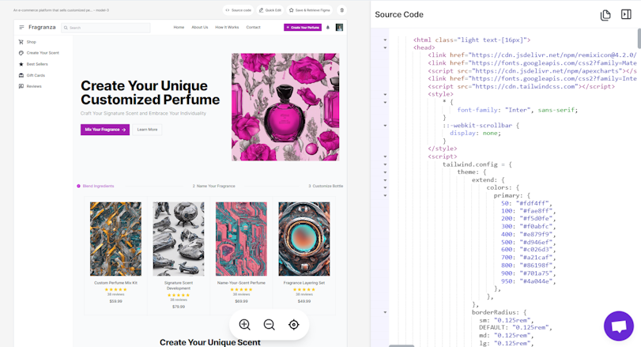Open the Shop sidebar label
641x347 pixels.
32,42
